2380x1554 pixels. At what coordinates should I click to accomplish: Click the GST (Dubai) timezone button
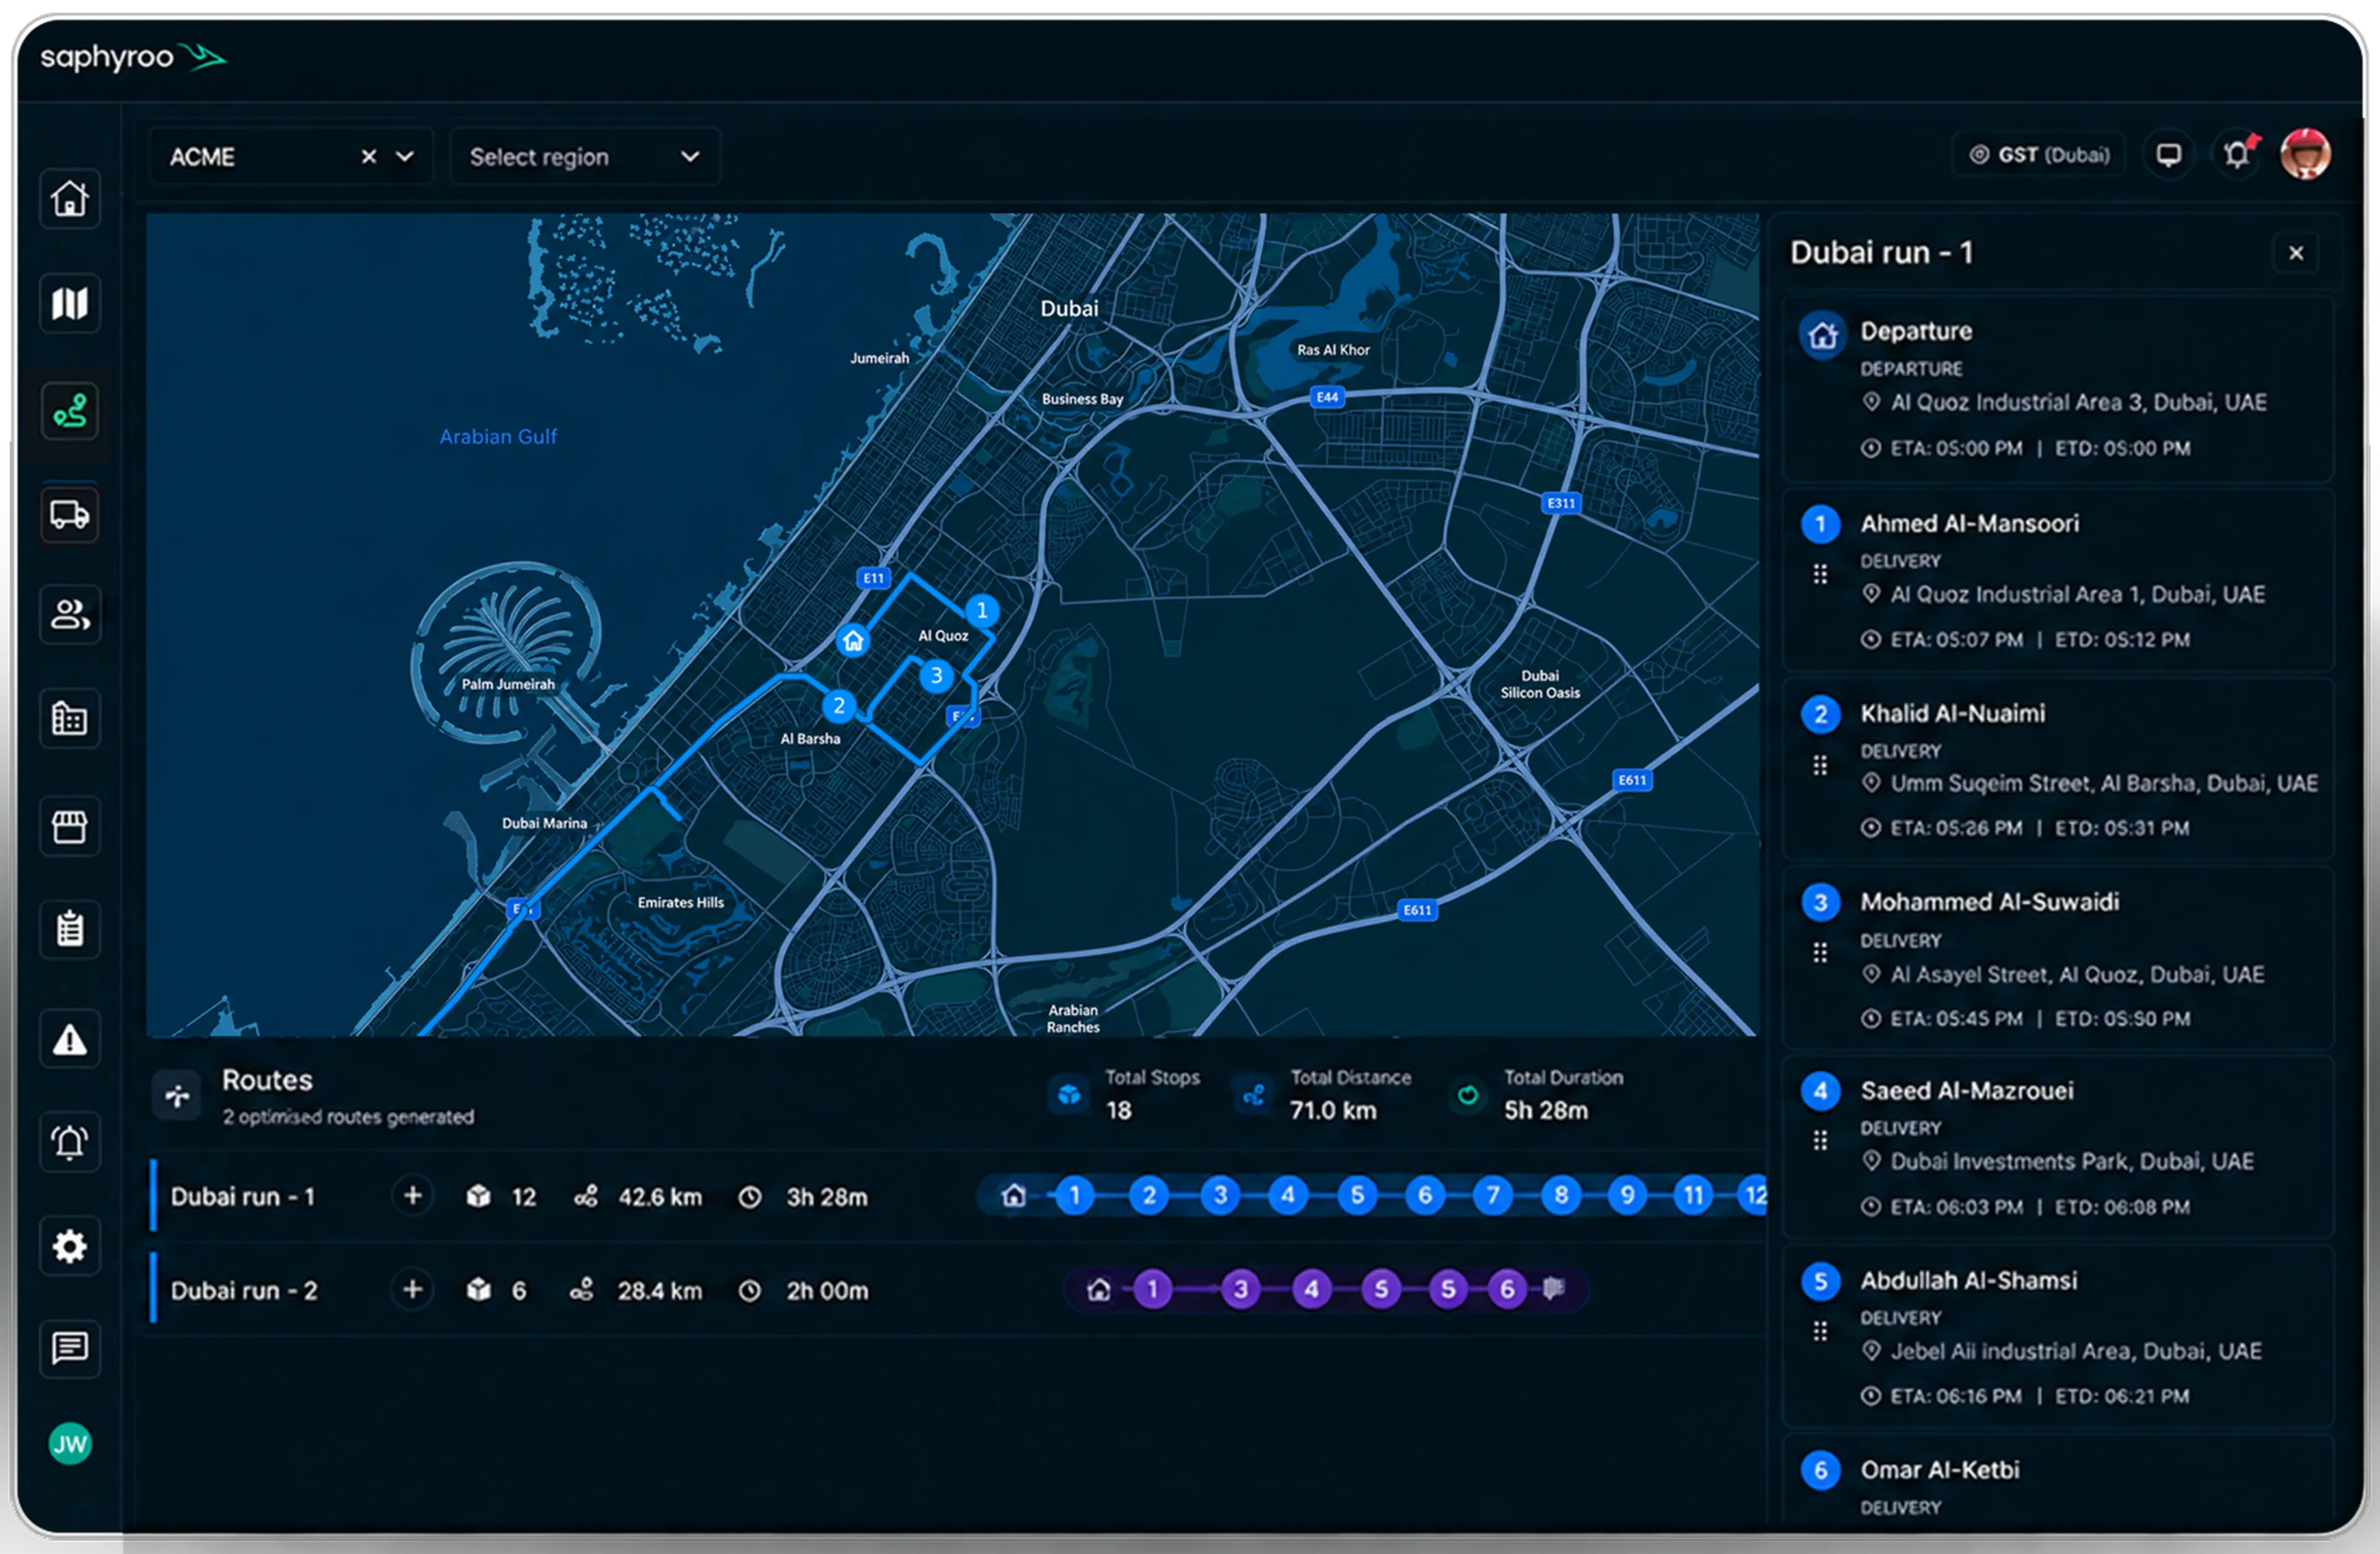[2039, 155]
